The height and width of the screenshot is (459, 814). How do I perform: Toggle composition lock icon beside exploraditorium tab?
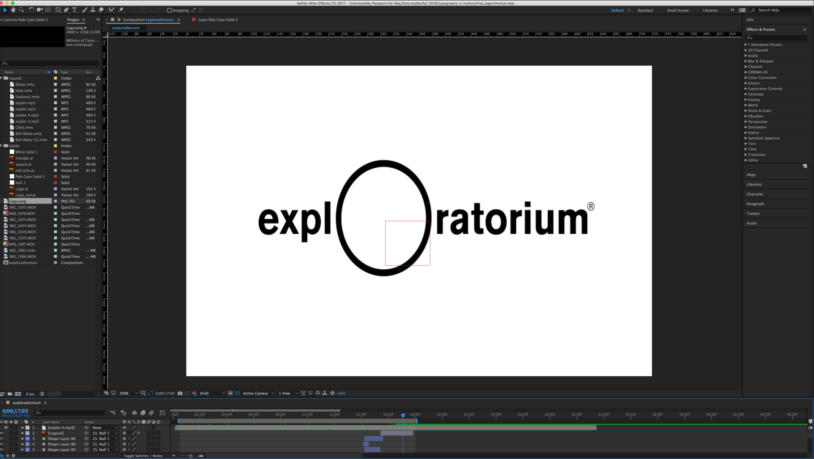coord(119,20)
